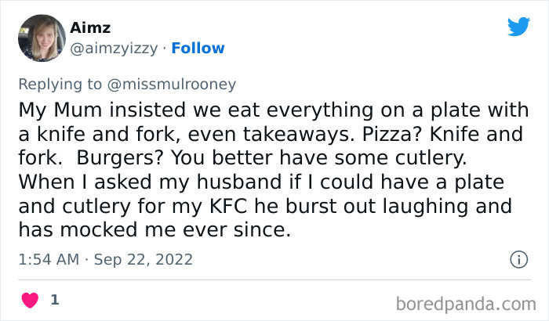Image resolution: width=549 pixels, height=321 pixels.
Task: Like the tweet with the heart icon
Action: (29, 300)
